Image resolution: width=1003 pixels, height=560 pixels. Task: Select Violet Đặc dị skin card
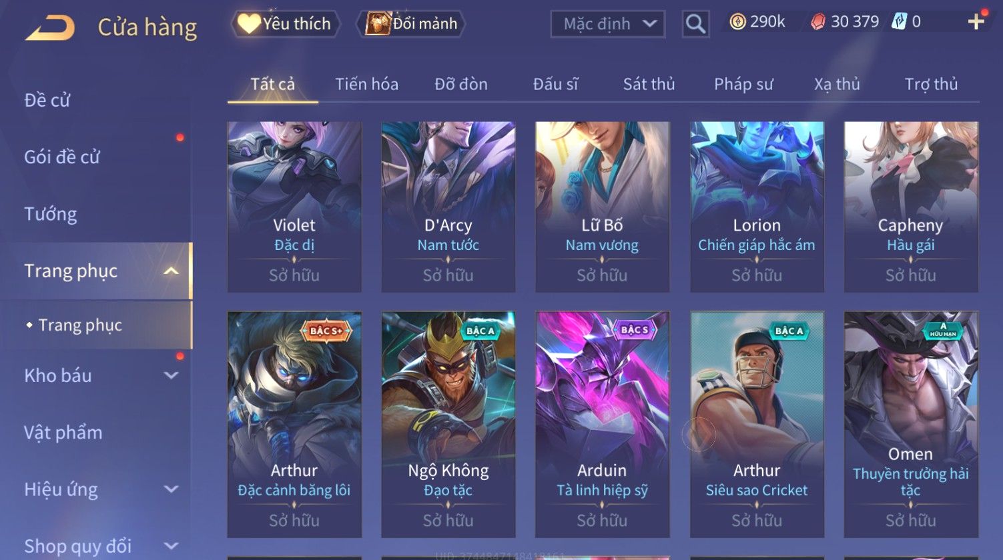(x=294, y=207)
